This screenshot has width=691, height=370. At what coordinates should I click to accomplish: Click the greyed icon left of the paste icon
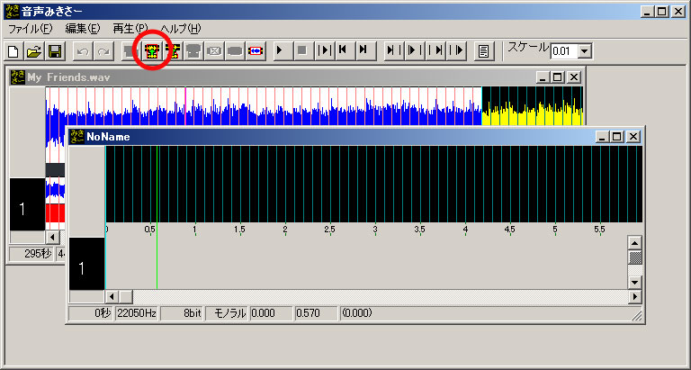(x=130, y=51)
